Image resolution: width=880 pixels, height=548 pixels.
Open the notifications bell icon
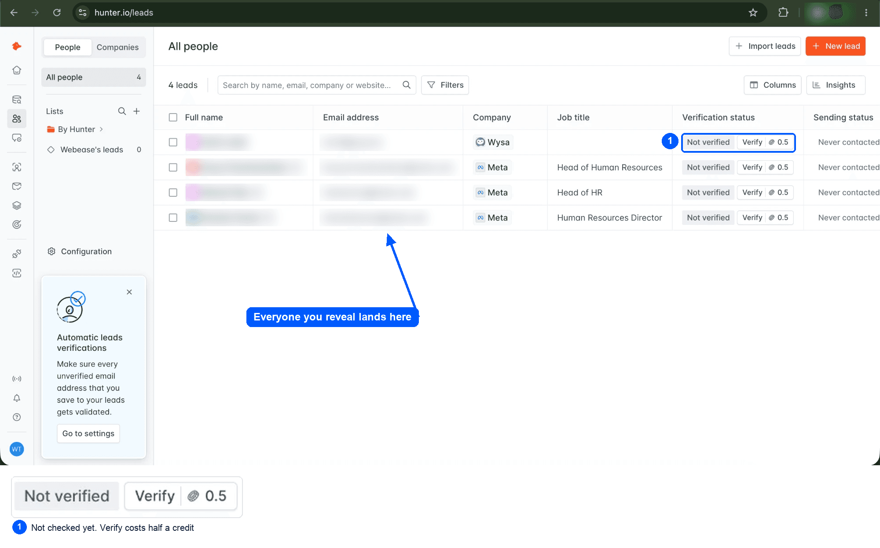point(17,398)
